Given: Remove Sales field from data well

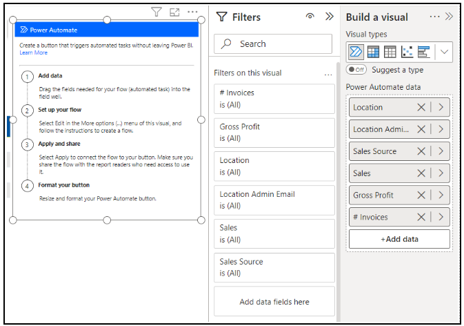Looking at the screenshot, I should [x=421, y=173].
